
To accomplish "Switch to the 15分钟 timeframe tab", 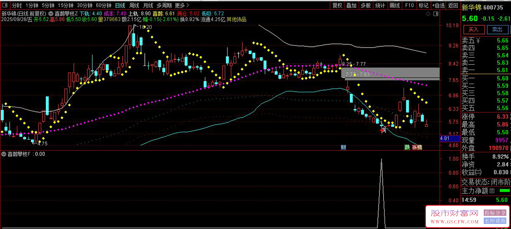I will coord(65,6).
